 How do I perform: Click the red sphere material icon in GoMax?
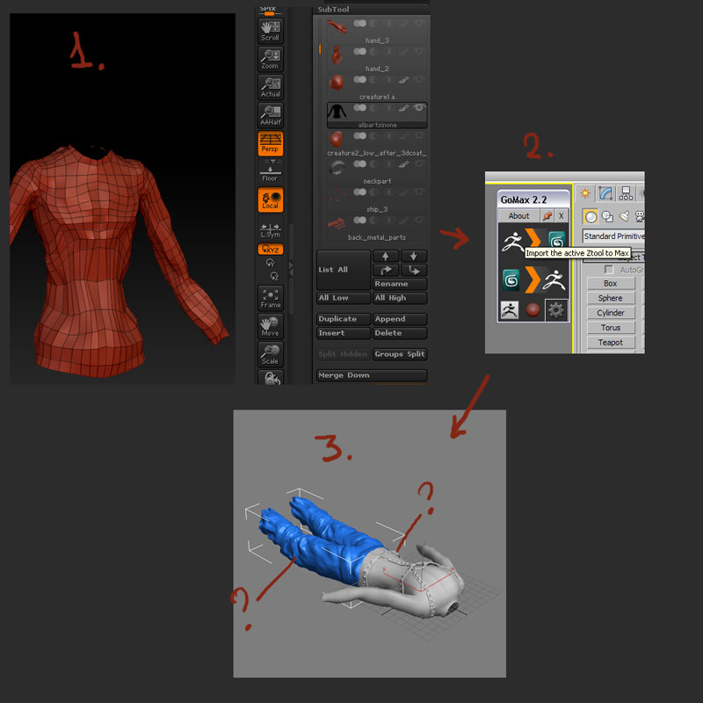tap(533, 310)
